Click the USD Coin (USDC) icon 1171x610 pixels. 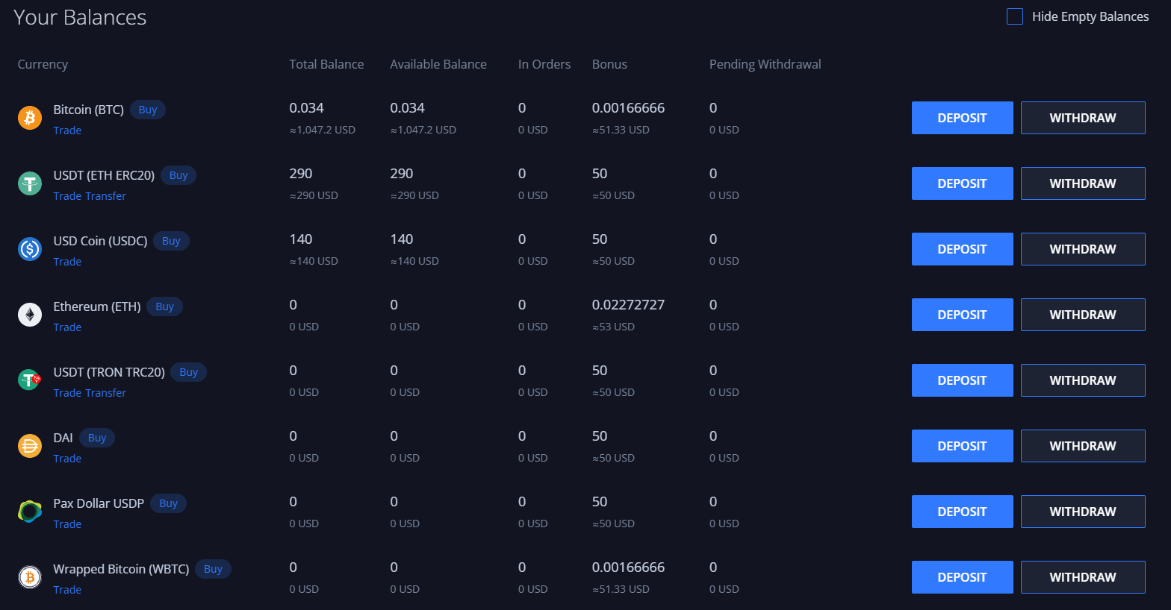point(30,249)
